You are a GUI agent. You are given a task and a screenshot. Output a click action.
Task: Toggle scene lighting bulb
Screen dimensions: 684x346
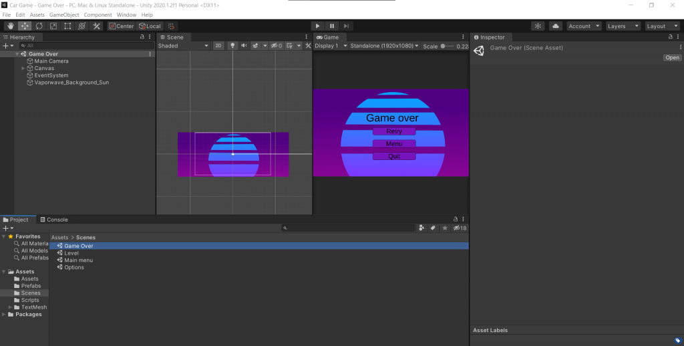coord(232,46)
